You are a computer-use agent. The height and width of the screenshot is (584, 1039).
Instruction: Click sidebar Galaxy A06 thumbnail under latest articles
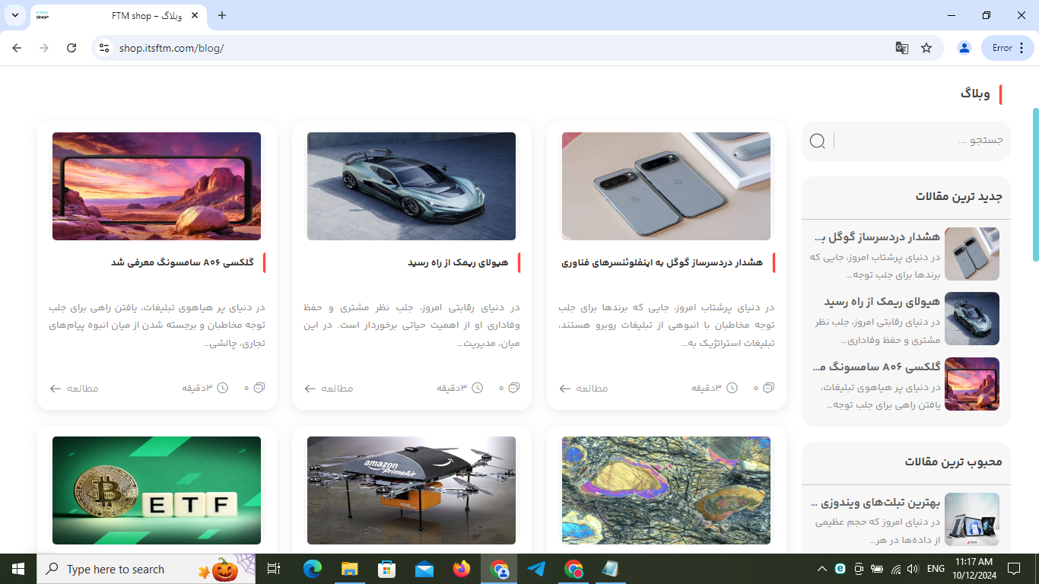click(972, 384)
